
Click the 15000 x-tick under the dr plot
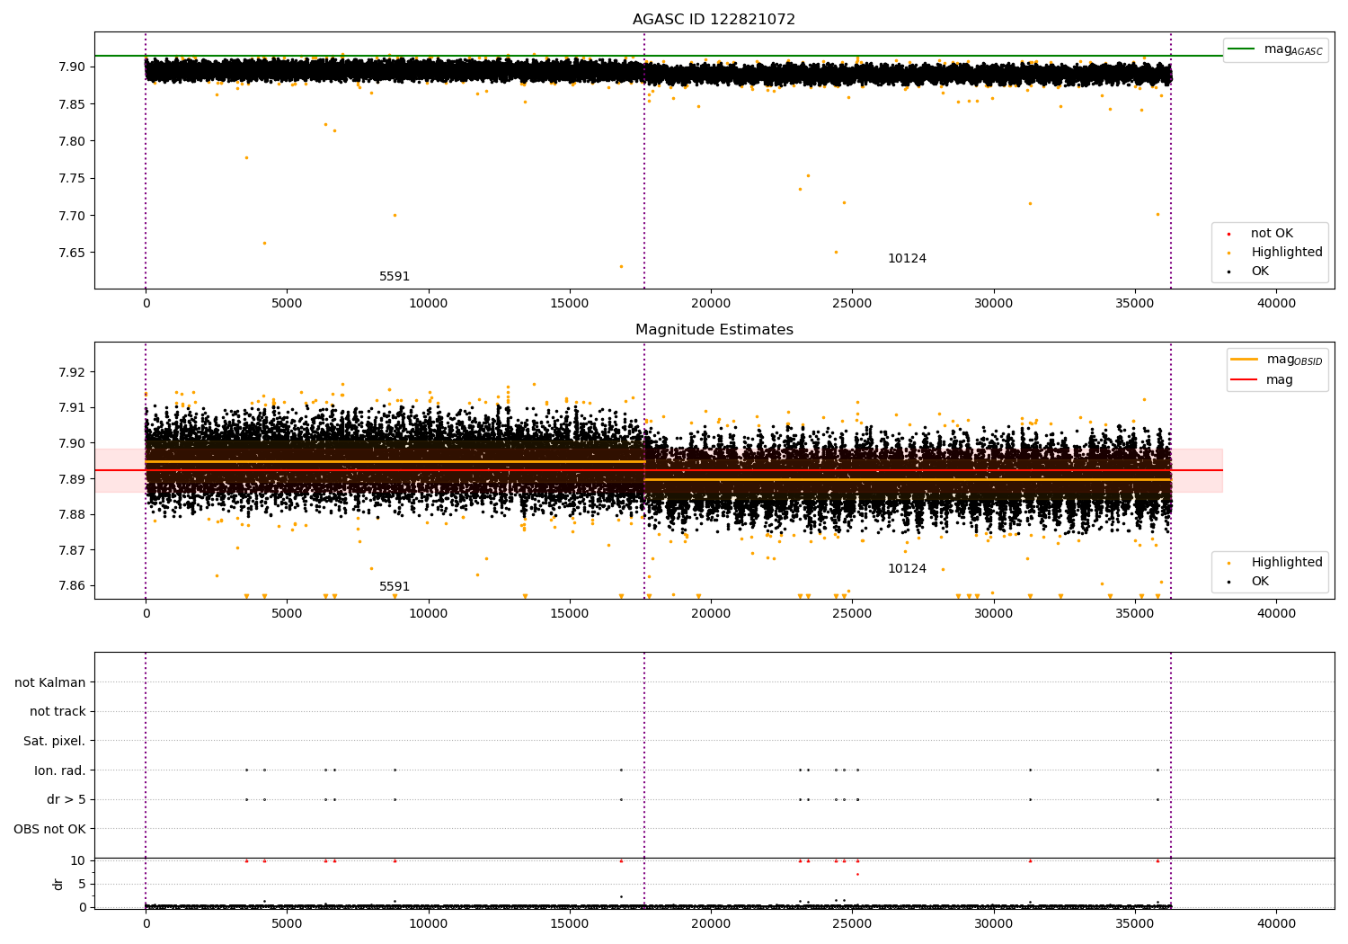(x=570, y=923)
